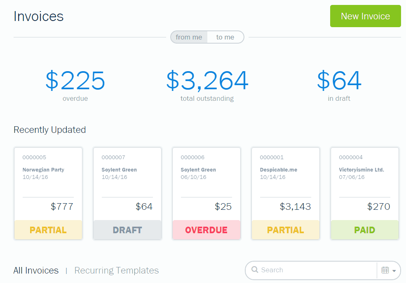Switch the invoice view to "to me"

point(226,37)
